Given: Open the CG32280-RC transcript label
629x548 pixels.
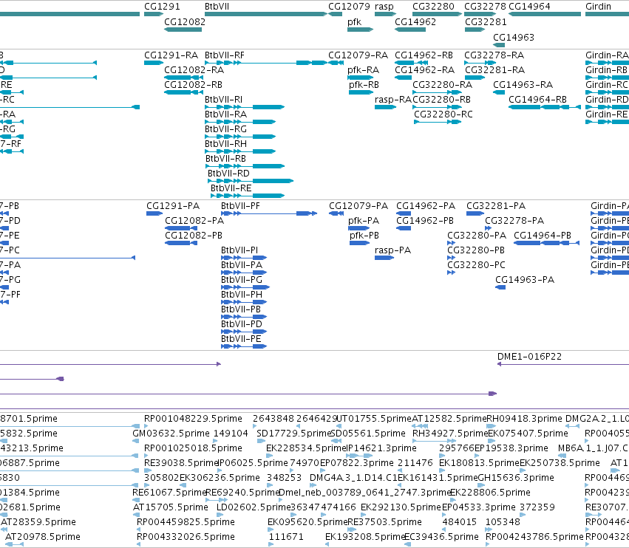Looking at the screenshot, I should (x=443, y=114).
